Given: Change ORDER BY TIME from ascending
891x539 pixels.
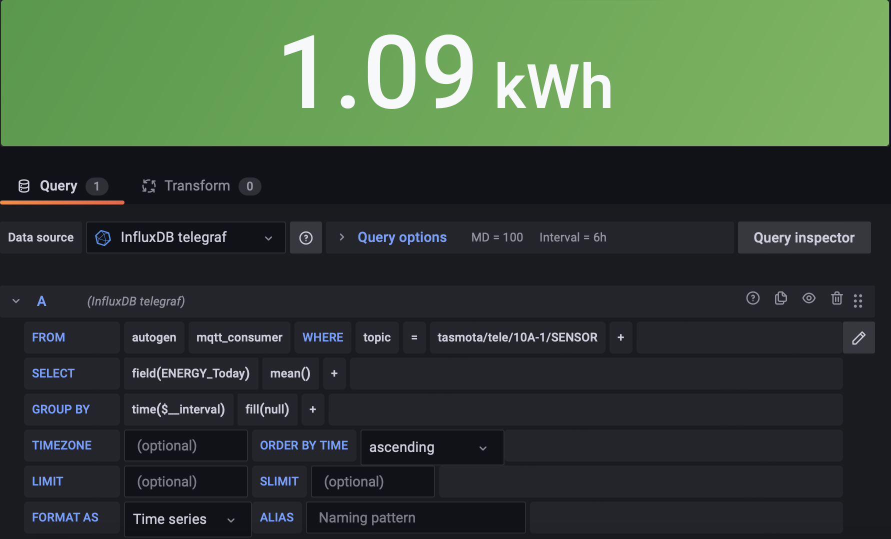Looking at the screenshot, I should 431,447.
